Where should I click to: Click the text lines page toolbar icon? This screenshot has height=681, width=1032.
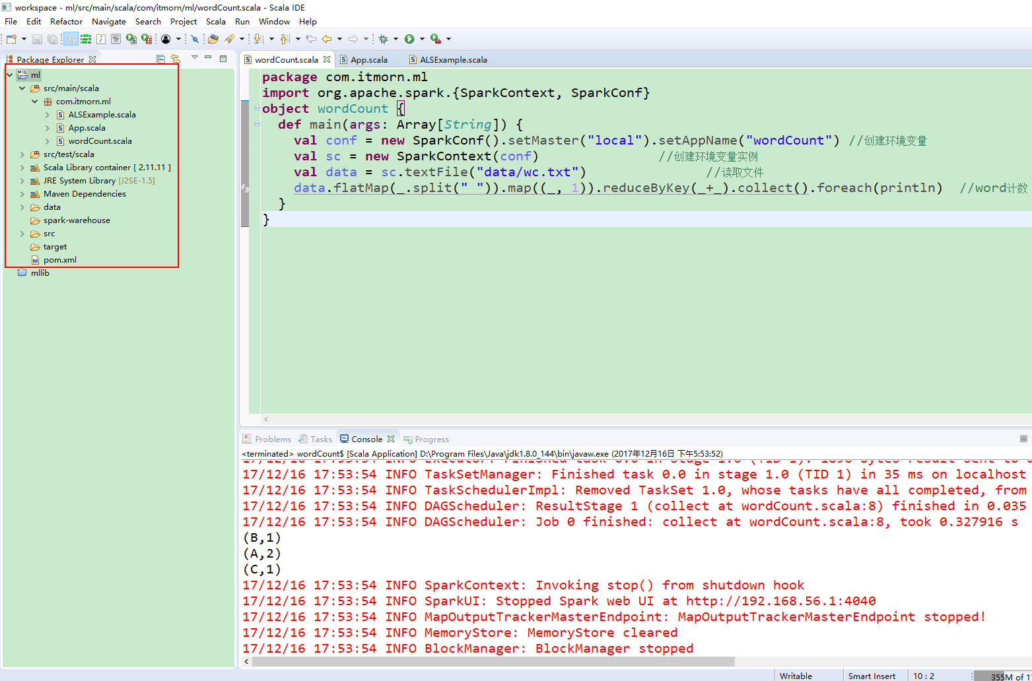116,39
